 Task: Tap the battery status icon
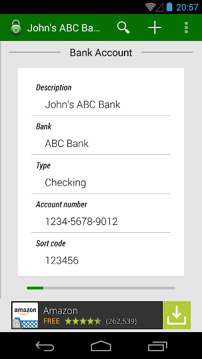point(169,7)
